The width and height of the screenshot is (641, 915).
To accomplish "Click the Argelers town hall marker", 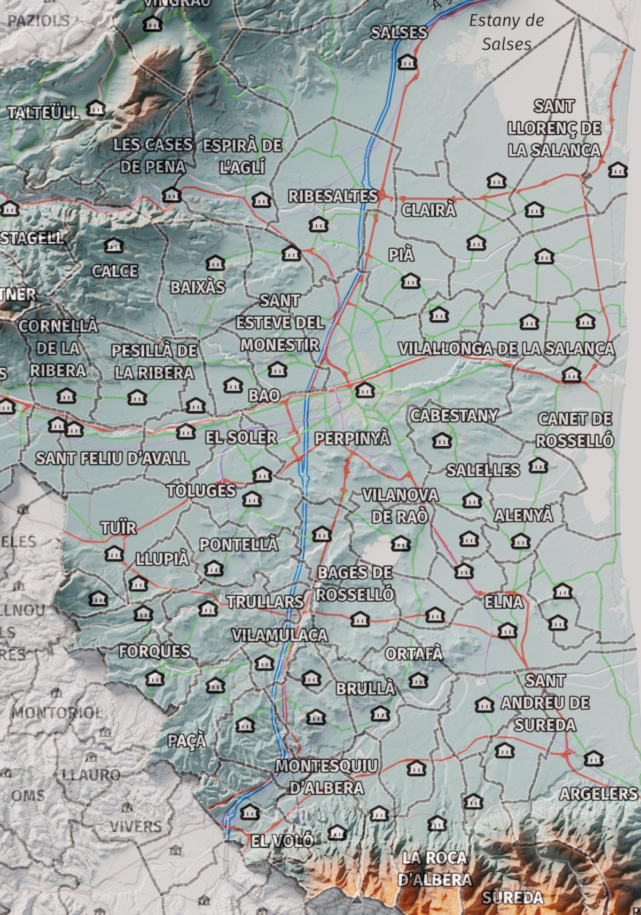I will click(x=593, y=758).
